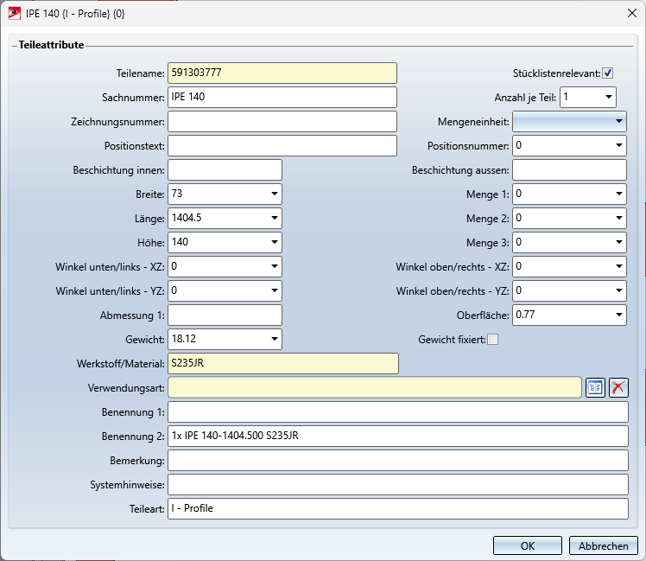Click into the Teilename field
The width and height of the screenshot is (646, 561).
(x=282, y=73)
